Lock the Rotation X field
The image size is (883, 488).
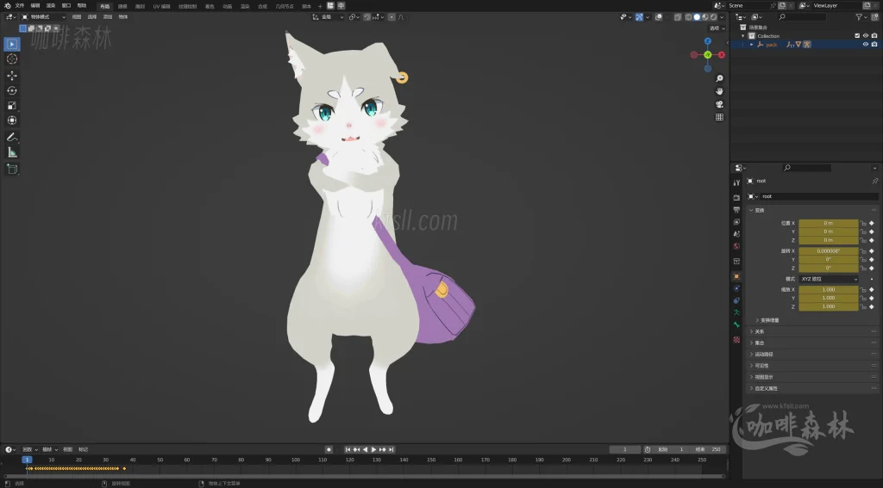(863, 250)
